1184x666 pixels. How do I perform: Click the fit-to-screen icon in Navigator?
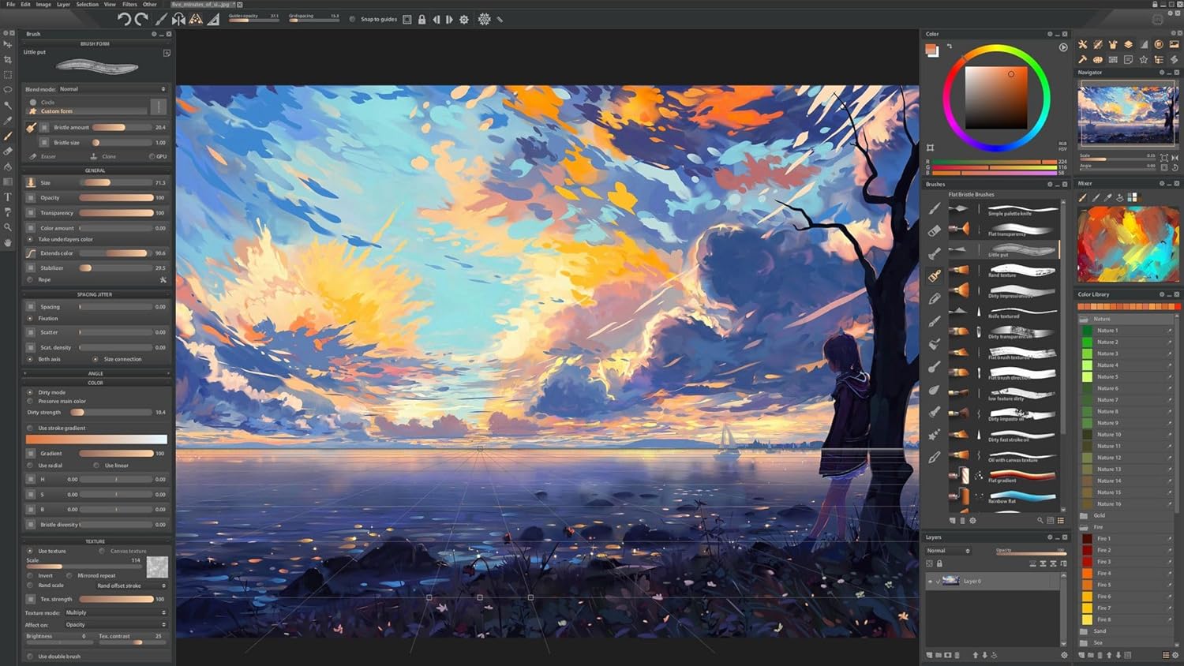pyautogui.click(x=1164, y=159)
